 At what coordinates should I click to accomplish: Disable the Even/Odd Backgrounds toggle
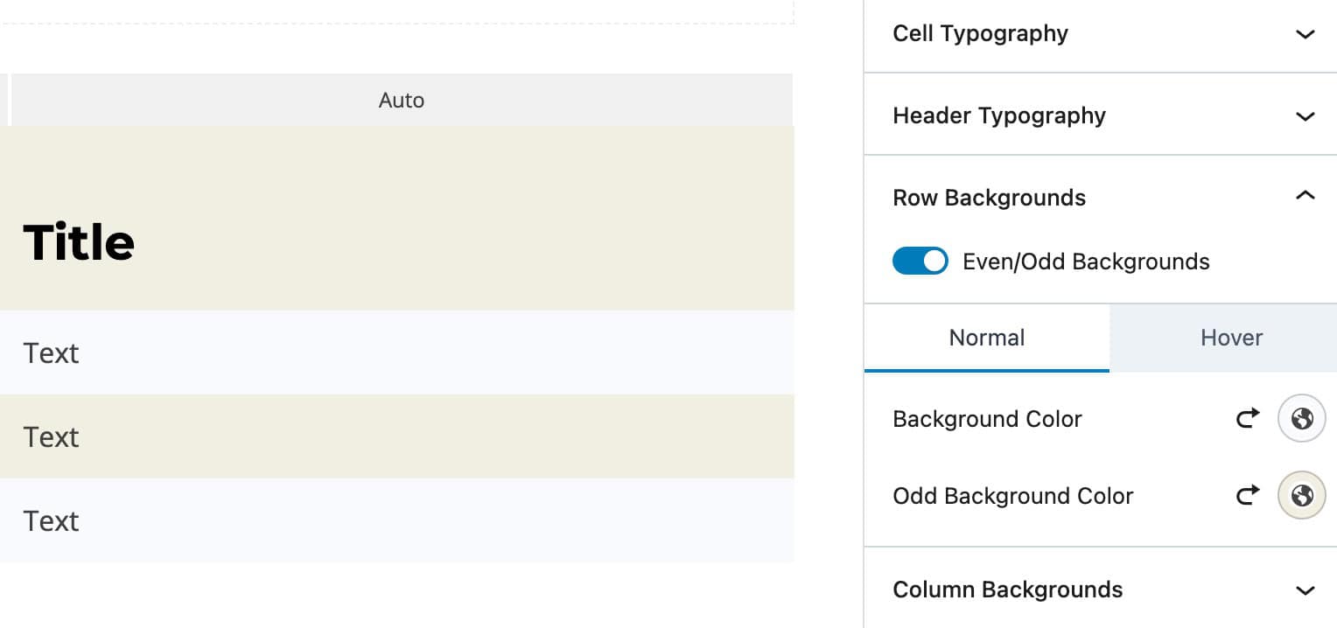920,261
